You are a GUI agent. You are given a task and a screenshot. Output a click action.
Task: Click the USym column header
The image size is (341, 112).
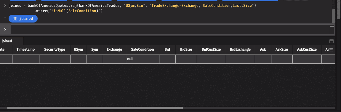tap(78, 49)
